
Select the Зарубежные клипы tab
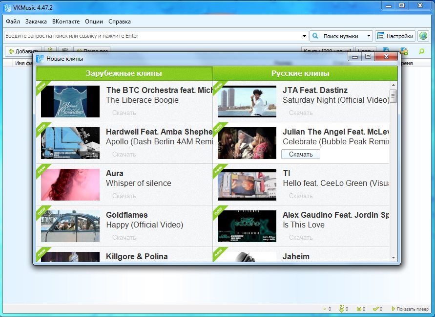tap(124, 73)
